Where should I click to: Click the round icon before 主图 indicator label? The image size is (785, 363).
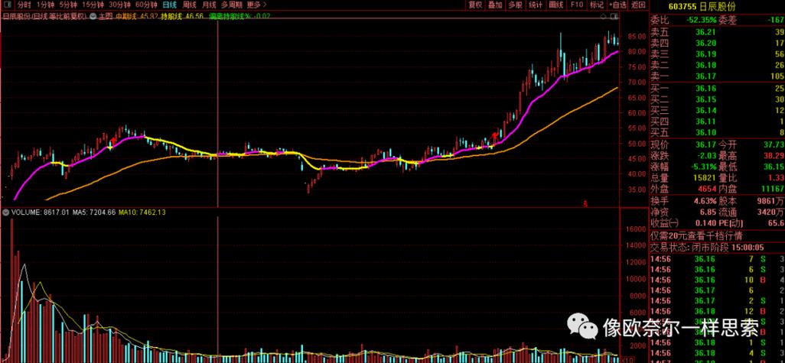(91, 15)
